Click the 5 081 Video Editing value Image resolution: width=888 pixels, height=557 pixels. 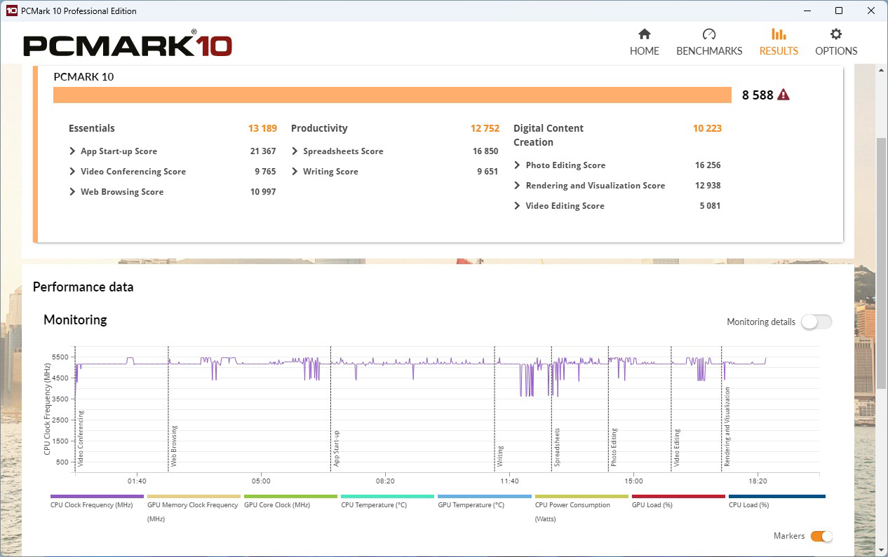pos(710,206)
